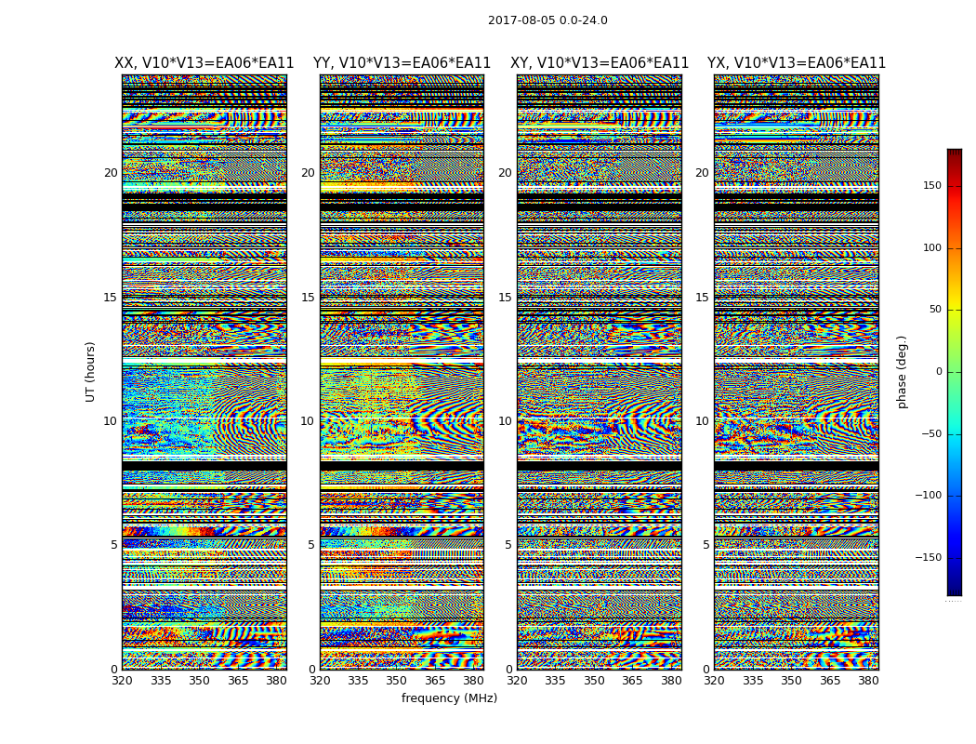This screenshot has width=976, height=744.
Task: Click the 15 hour tick of YY panel
Action: coord(308,297)
